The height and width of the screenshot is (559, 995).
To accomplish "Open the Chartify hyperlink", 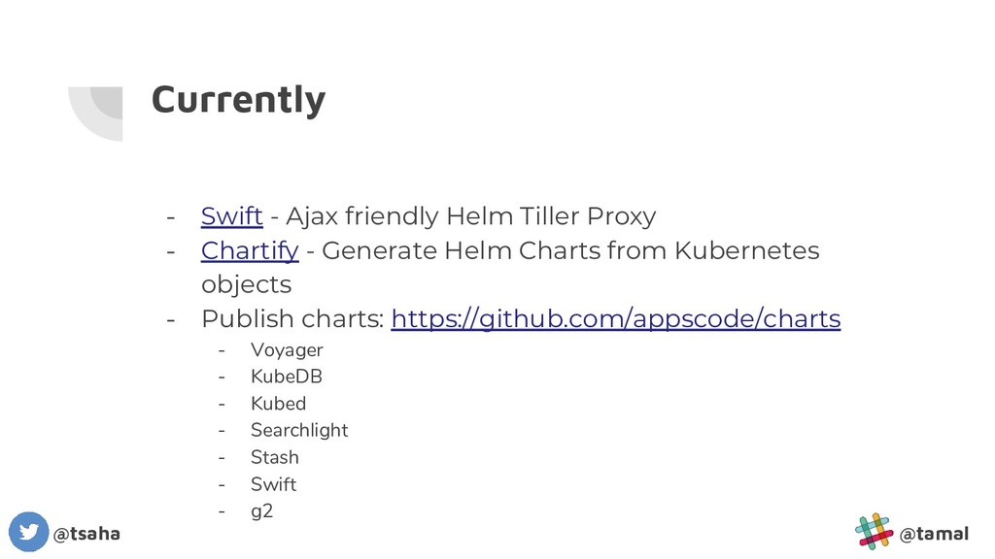I will click(x=249, y=250).
